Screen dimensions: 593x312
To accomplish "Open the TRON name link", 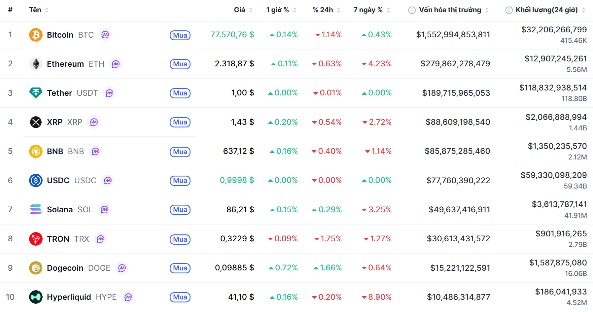I will coord(58,239).
